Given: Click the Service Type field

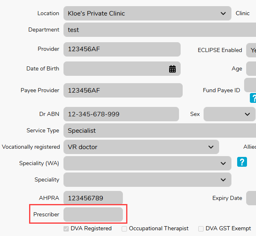Looking at the screenshot, I should [160, 131].
